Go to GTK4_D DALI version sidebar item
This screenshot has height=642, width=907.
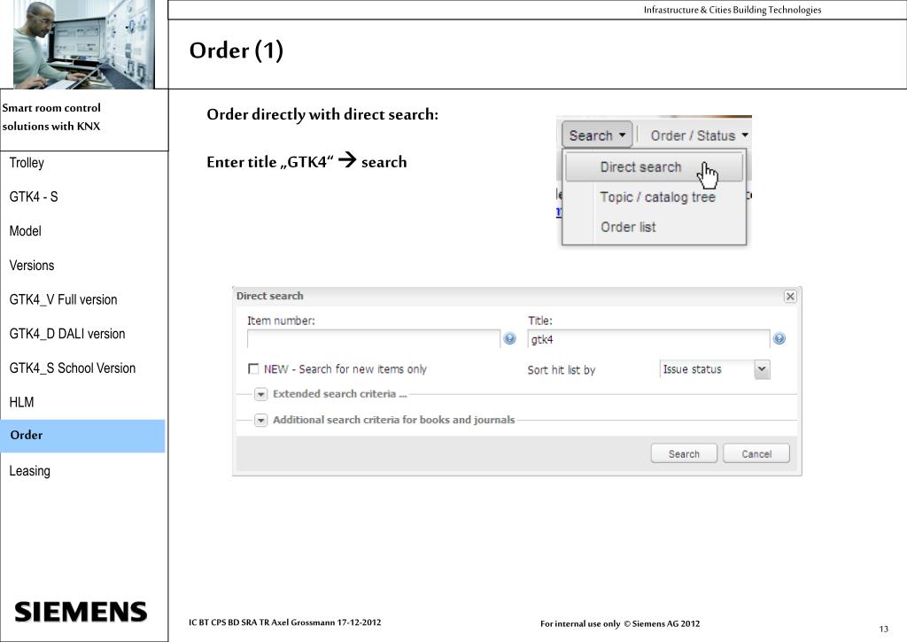point(67,334)
